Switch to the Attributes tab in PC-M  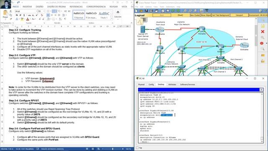pyautogui.click(x=172, y=84)
